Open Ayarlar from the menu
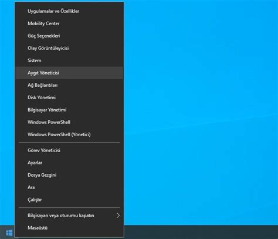The image size is (278, 239). pos(69,163)
